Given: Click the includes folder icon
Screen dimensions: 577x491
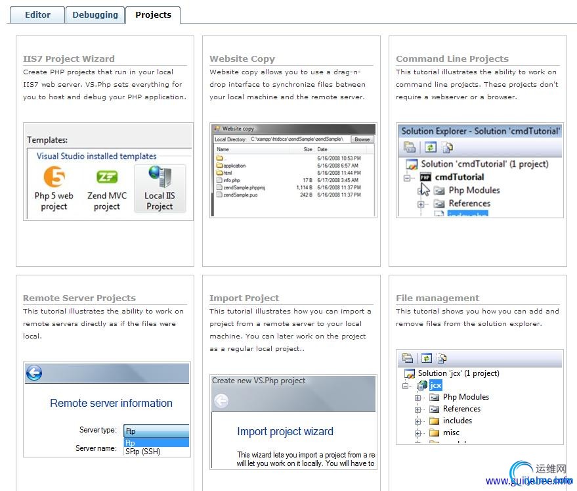Looking at the screenshot, I should pyautogui.click(x=435, y=421).
